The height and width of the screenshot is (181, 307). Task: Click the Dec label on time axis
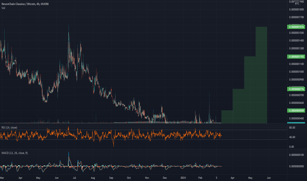pos(165,178)
